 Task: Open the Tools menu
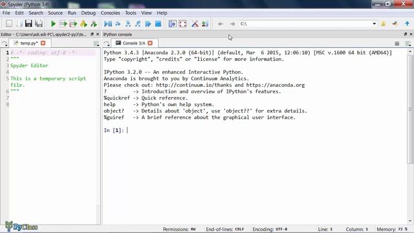131,13
